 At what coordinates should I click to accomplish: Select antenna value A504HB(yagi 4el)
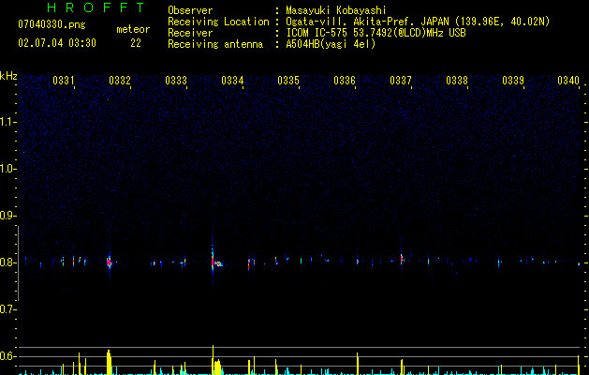pyautogui.click(x=331, y=44)
